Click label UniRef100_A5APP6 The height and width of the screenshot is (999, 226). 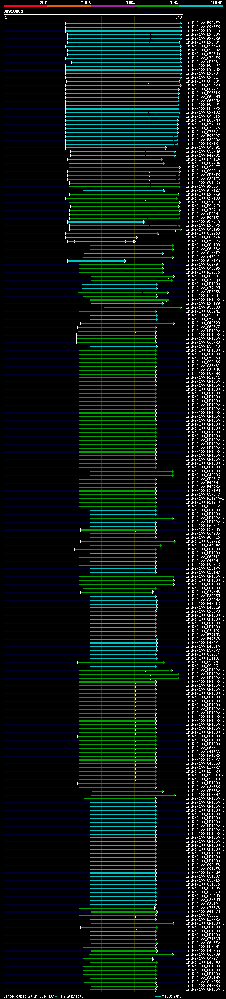pyautogui.click(x=203, y=241)
